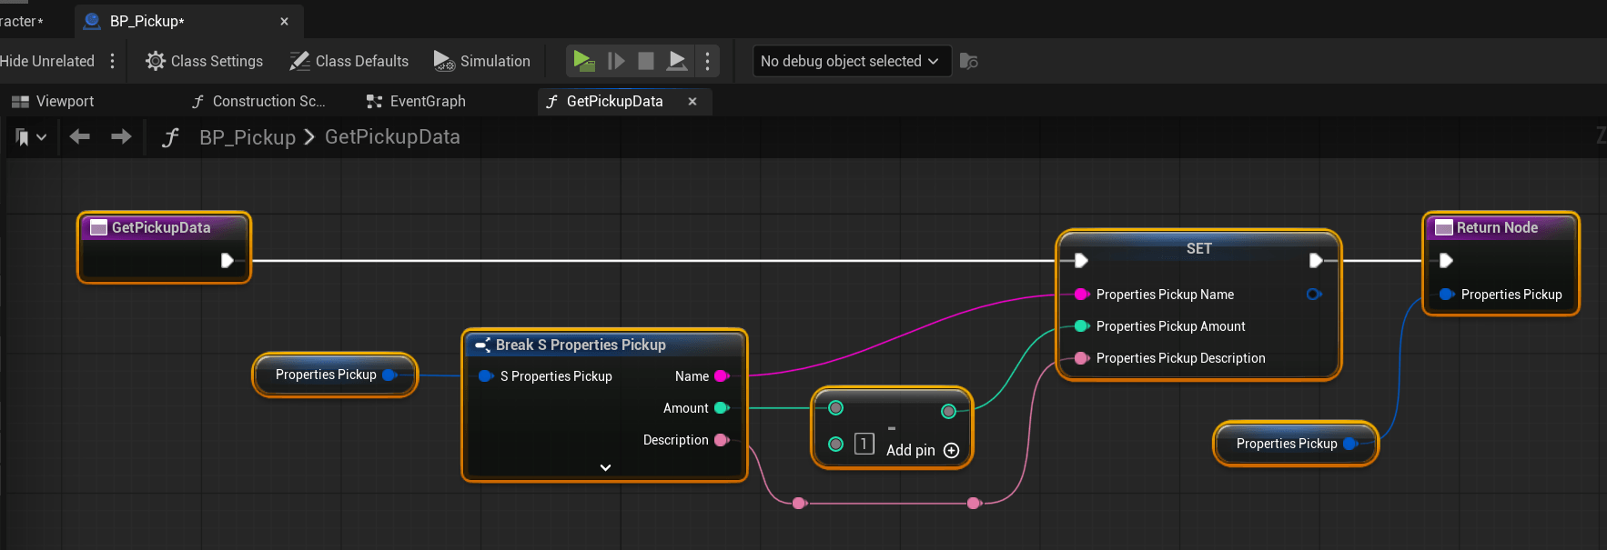
Task: Click the subtract node value field
Action: pyautogui.click(x=864, y=444)
